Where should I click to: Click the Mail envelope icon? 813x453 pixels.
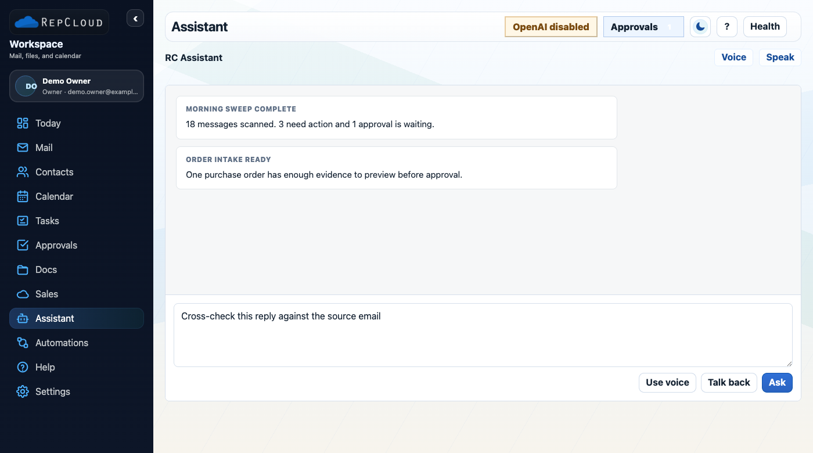coord(23,148)
